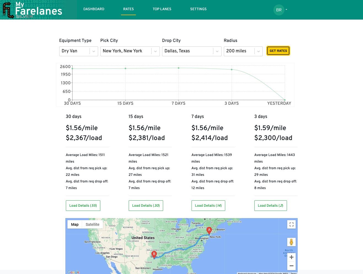Open Load Details (2) for 3 days
Screen dimensions: 363x274
271,206
